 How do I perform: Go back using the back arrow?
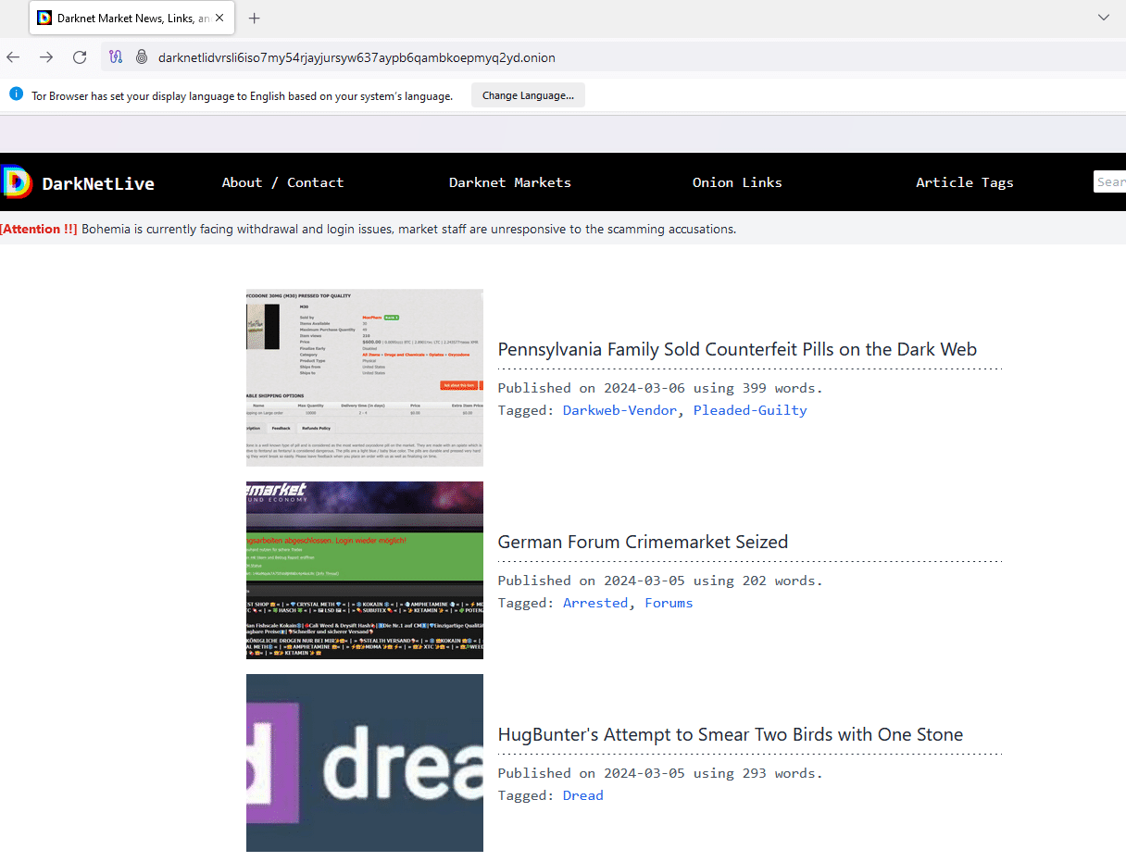tap(13, 56)
